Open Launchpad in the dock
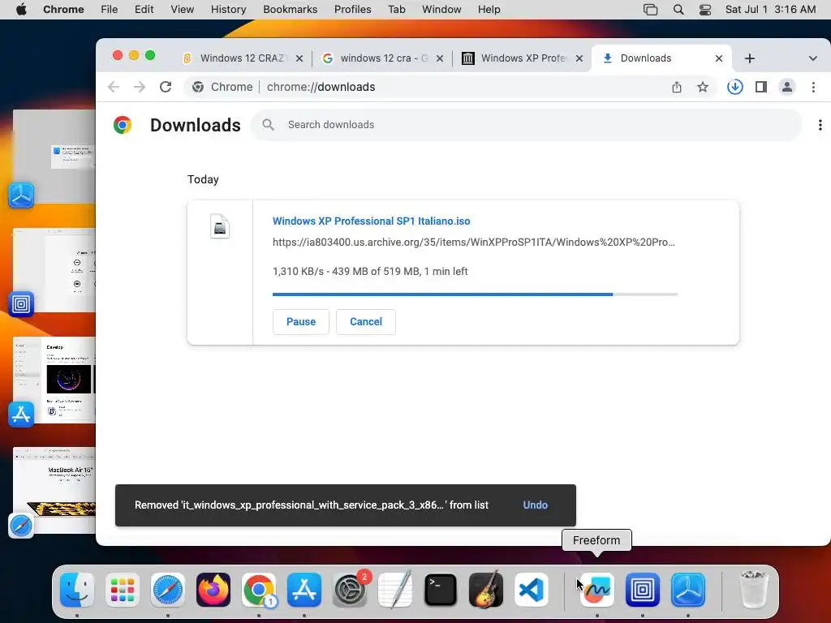The height and width of the screenshot is (623, 831). (x=123, y=590)
